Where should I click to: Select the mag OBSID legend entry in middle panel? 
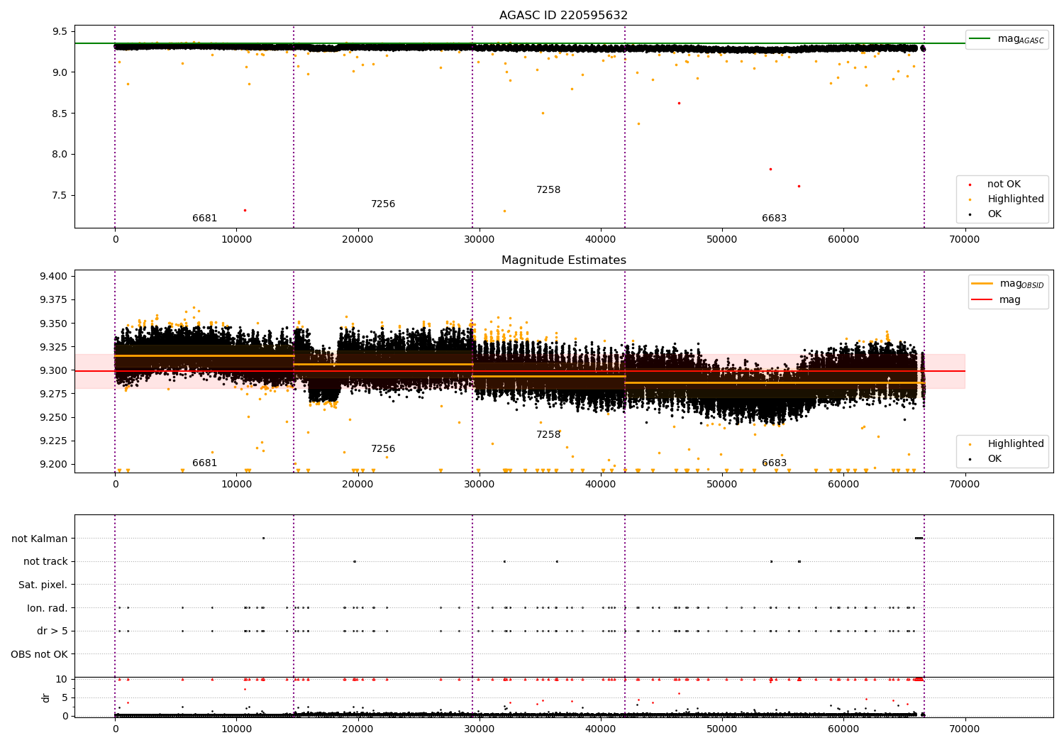click(1007, 284)
